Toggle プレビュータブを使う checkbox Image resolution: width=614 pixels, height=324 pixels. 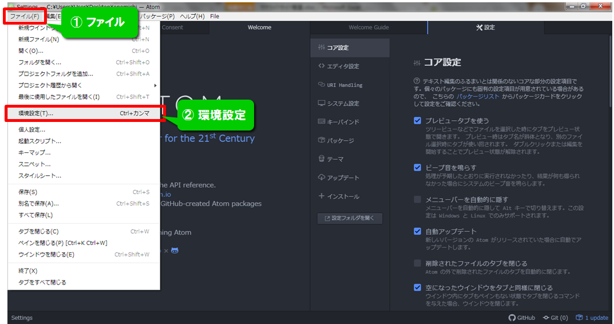(x=417, y=121)
